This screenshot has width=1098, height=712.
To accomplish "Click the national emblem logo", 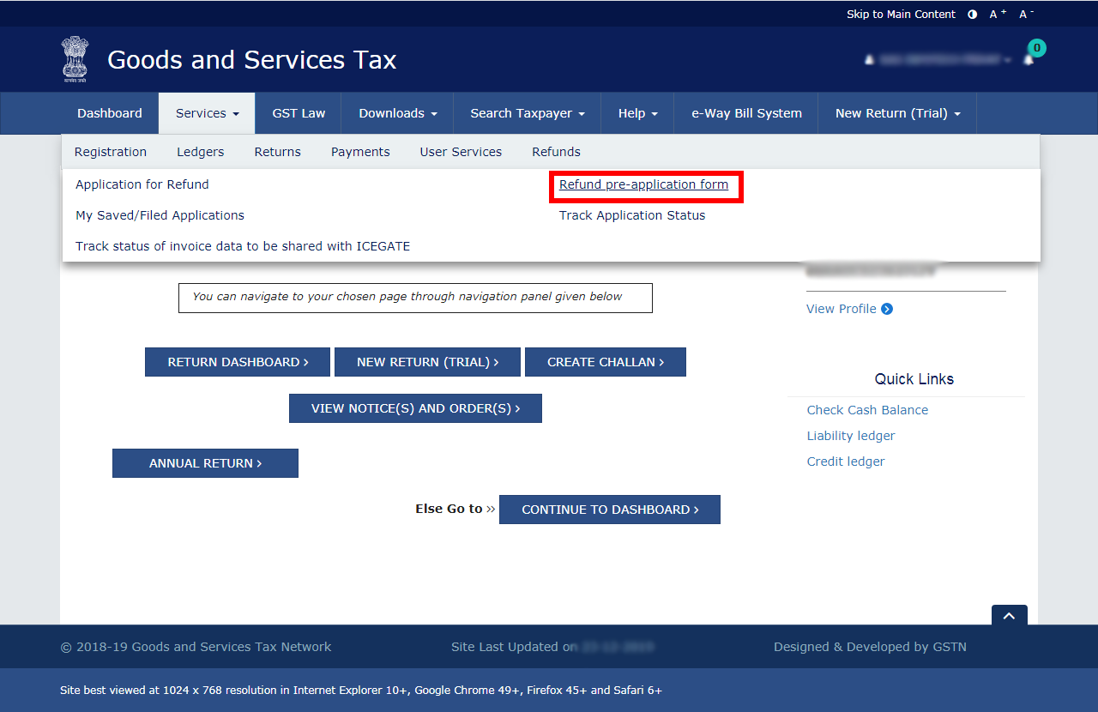I will click(75, 58).
